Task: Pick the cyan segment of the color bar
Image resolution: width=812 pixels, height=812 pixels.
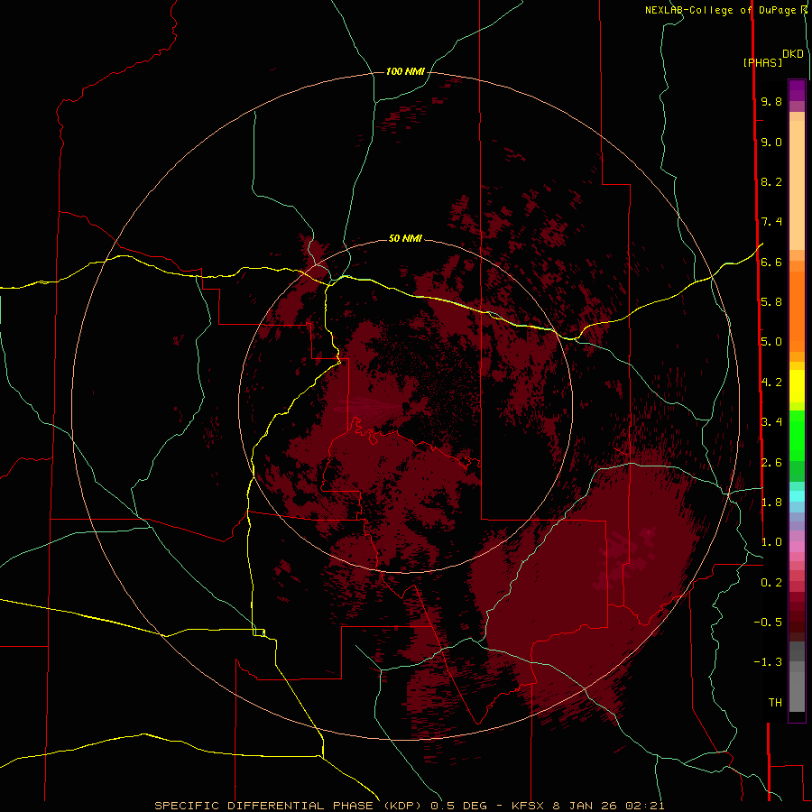Action: pos(797,496)
